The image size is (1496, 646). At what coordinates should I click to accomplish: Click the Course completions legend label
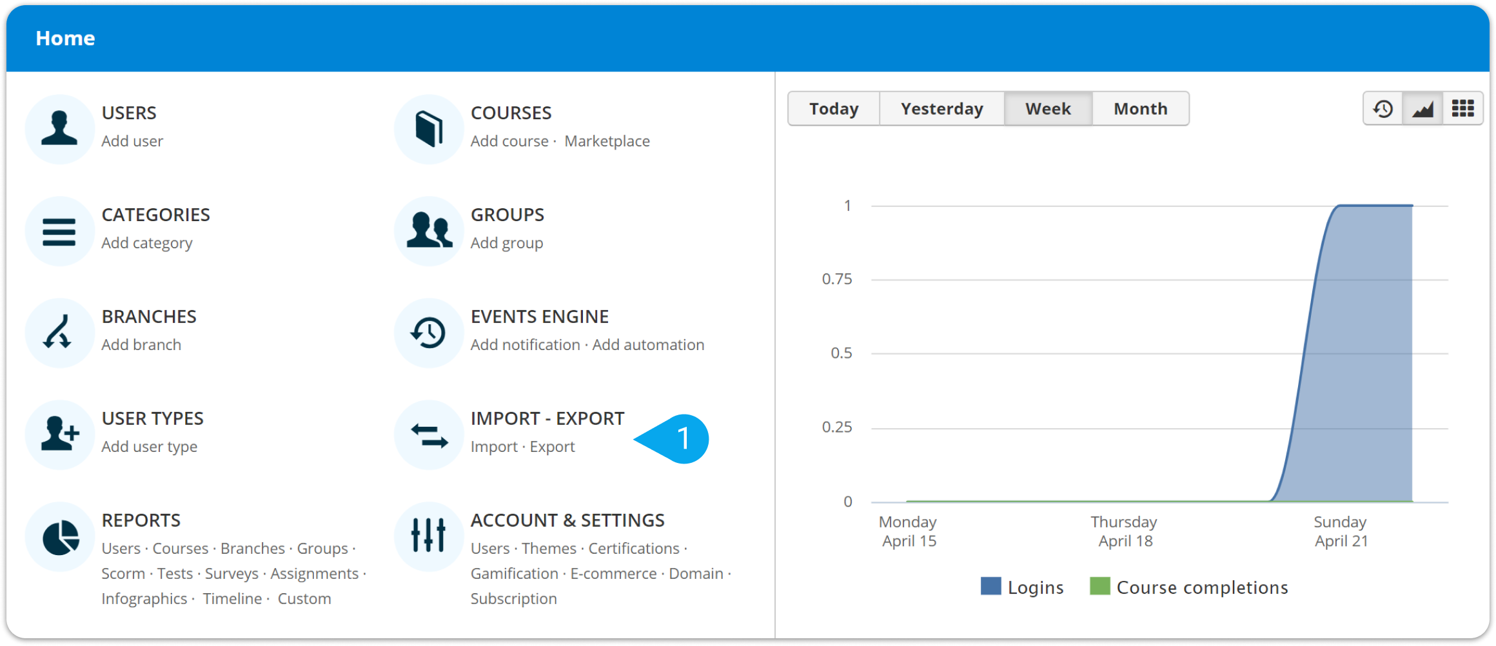click(1203, 587)
